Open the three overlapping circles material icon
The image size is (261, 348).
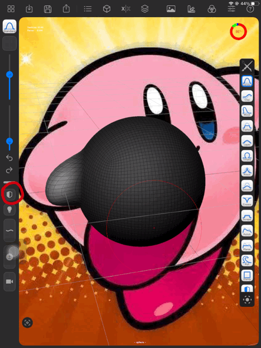tap(212, 9)
